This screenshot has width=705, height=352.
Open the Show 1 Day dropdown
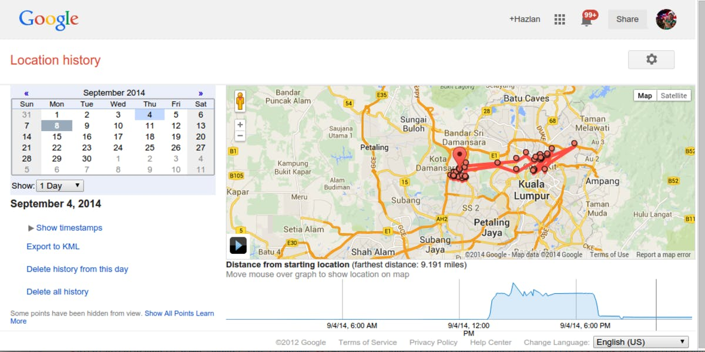[x=60, y=186]
